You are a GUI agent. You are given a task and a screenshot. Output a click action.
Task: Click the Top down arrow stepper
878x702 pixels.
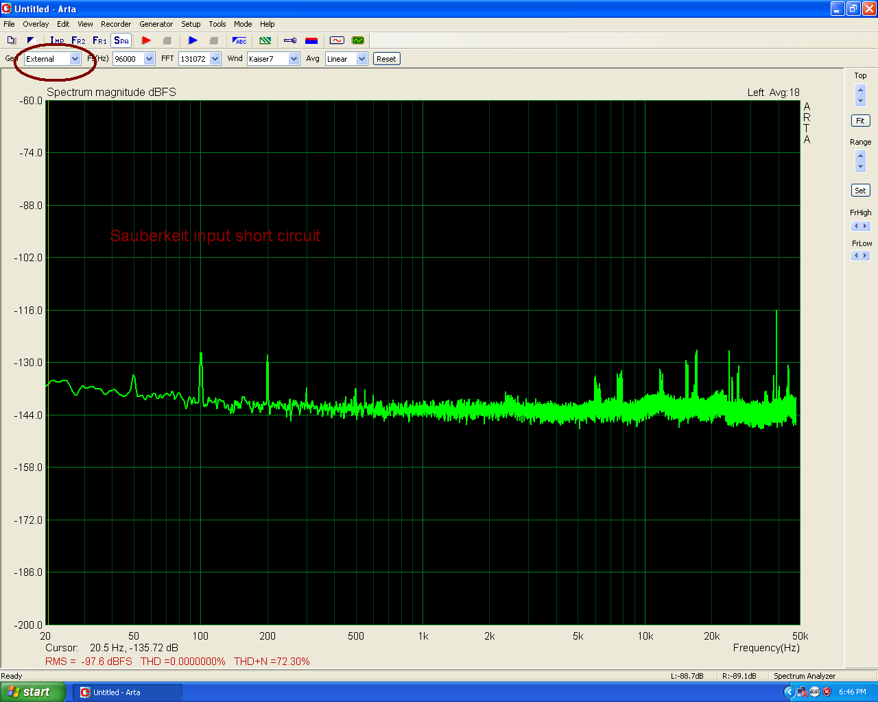point(860,101)
